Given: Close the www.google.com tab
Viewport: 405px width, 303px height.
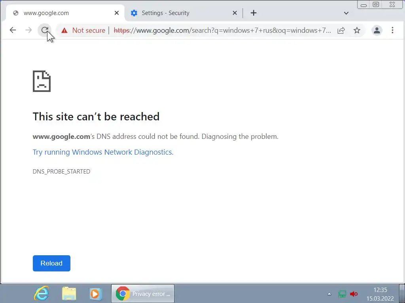Looking at the screenshot, I should click(117, 13).
